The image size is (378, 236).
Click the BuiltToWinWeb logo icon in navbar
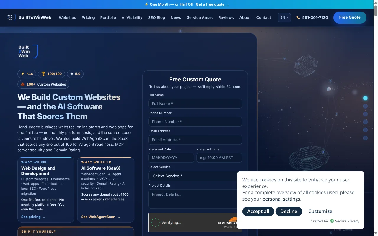[x=12, y=17]
